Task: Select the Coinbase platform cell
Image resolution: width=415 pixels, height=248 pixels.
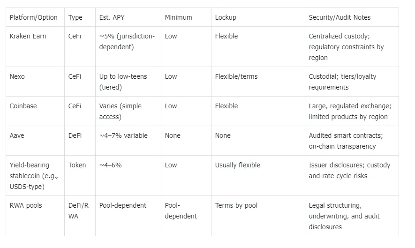Action: [23, 106]
